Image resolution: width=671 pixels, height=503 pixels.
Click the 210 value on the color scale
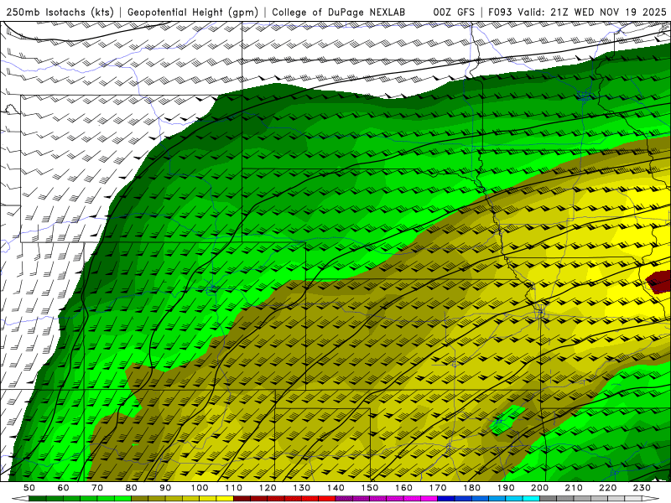pos(574,488)
